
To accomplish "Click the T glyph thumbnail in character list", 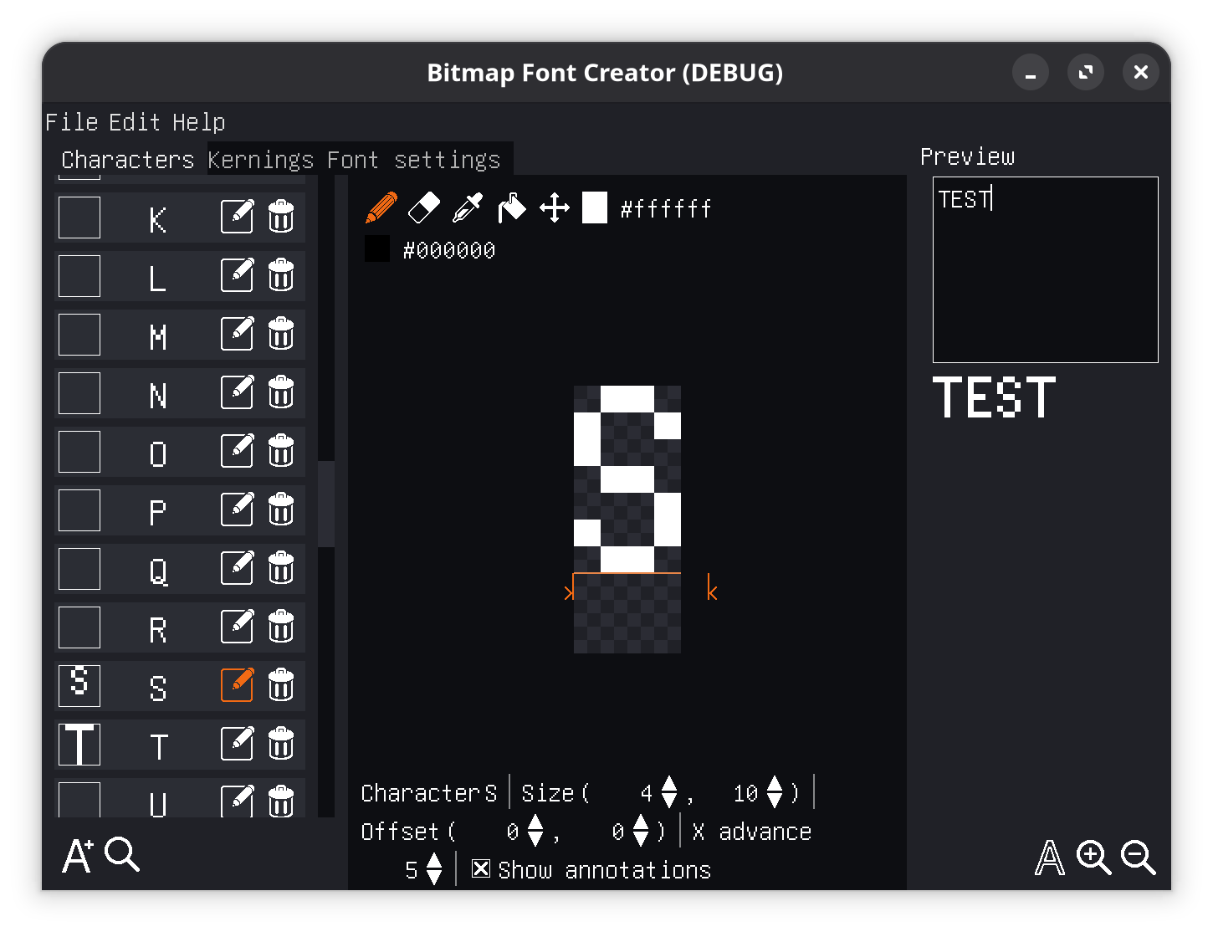I will click(79, 744).
